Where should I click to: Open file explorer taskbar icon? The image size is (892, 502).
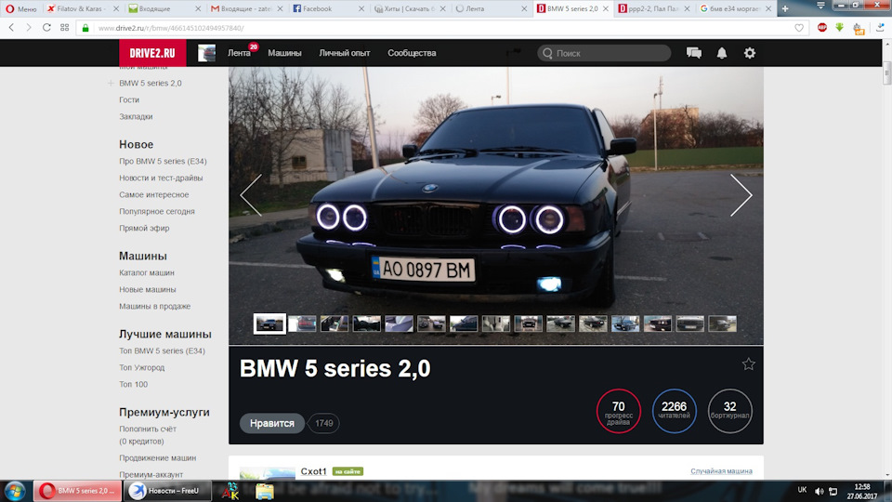(265, 491)
